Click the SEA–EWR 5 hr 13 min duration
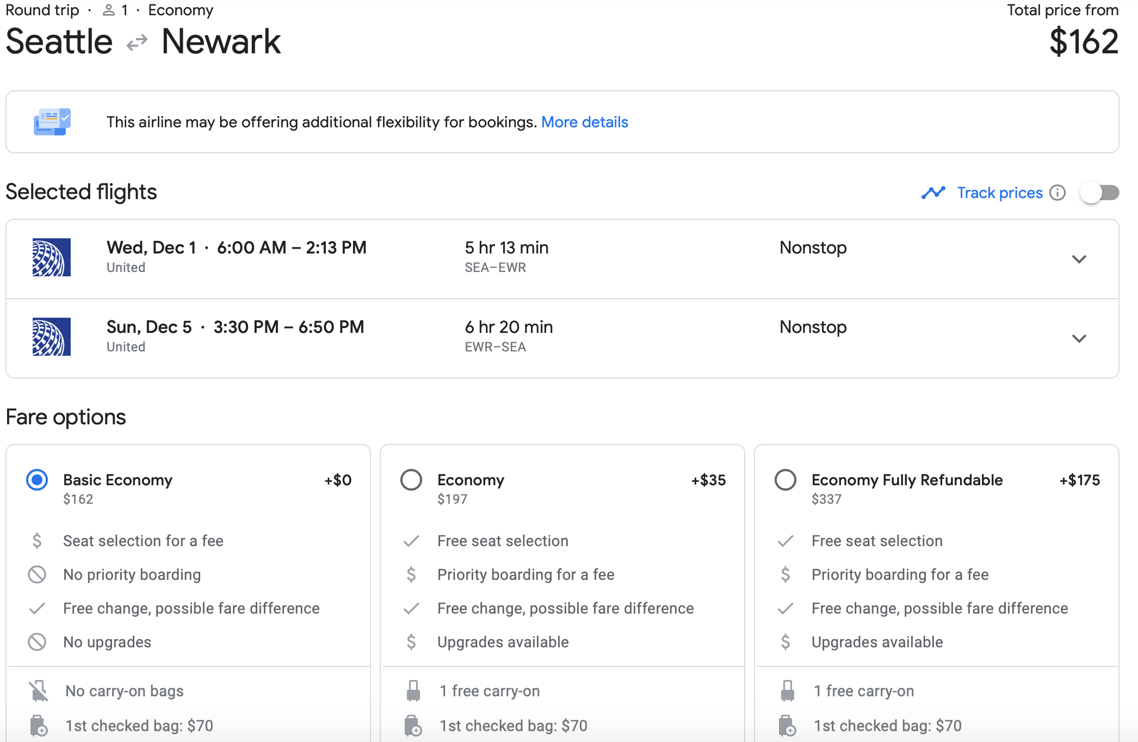1138x742 pixels. tap(506, 248)
